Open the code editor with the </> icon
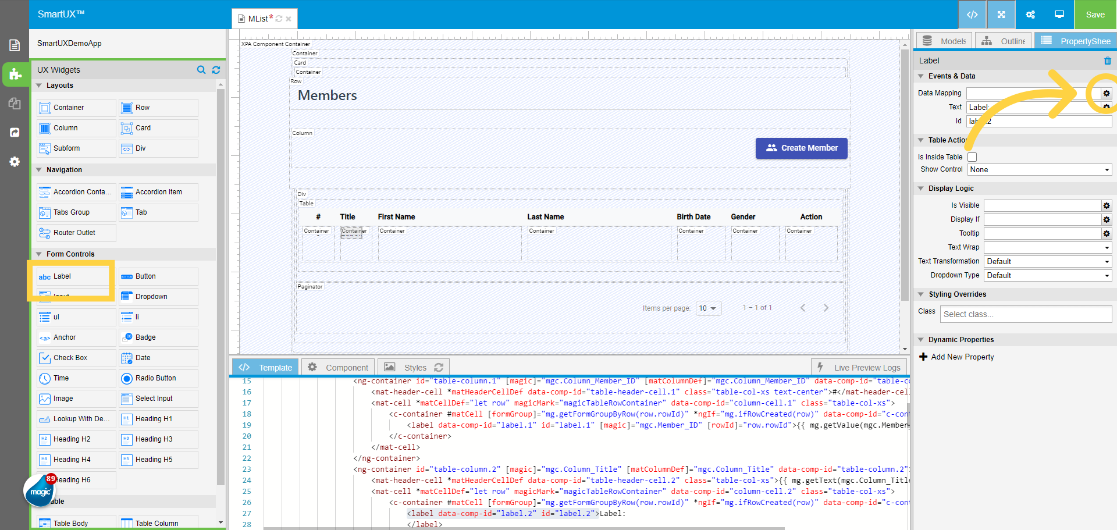This screenshot has height=530, width=1117. click(x=972, y=15)
